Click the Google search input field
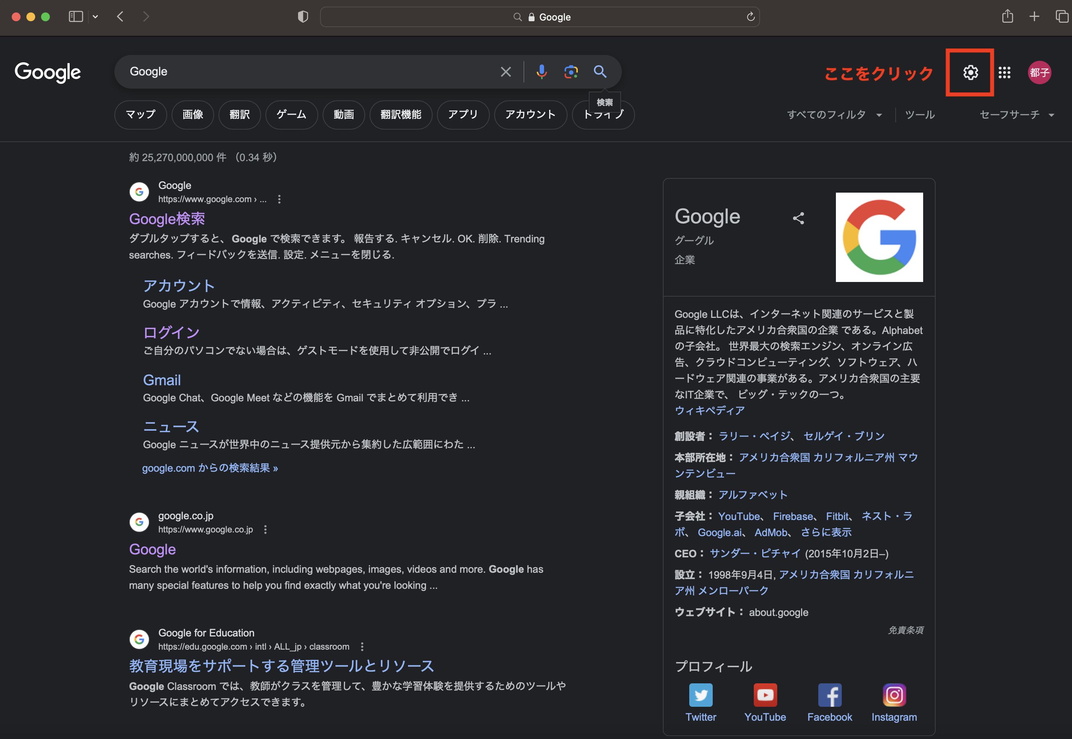Screen dimensions: 1072x739 coord(306,72)
